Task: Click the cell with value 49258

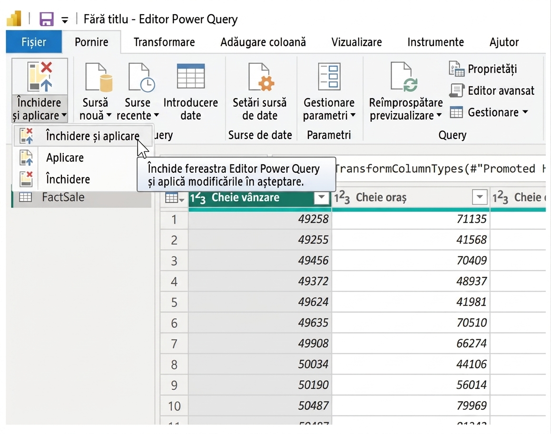Action: (260, 219)
